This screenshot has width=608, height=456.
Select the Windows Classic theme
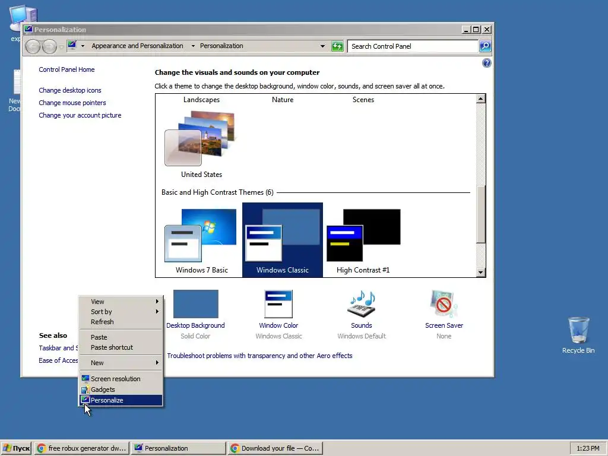(282, 239)
